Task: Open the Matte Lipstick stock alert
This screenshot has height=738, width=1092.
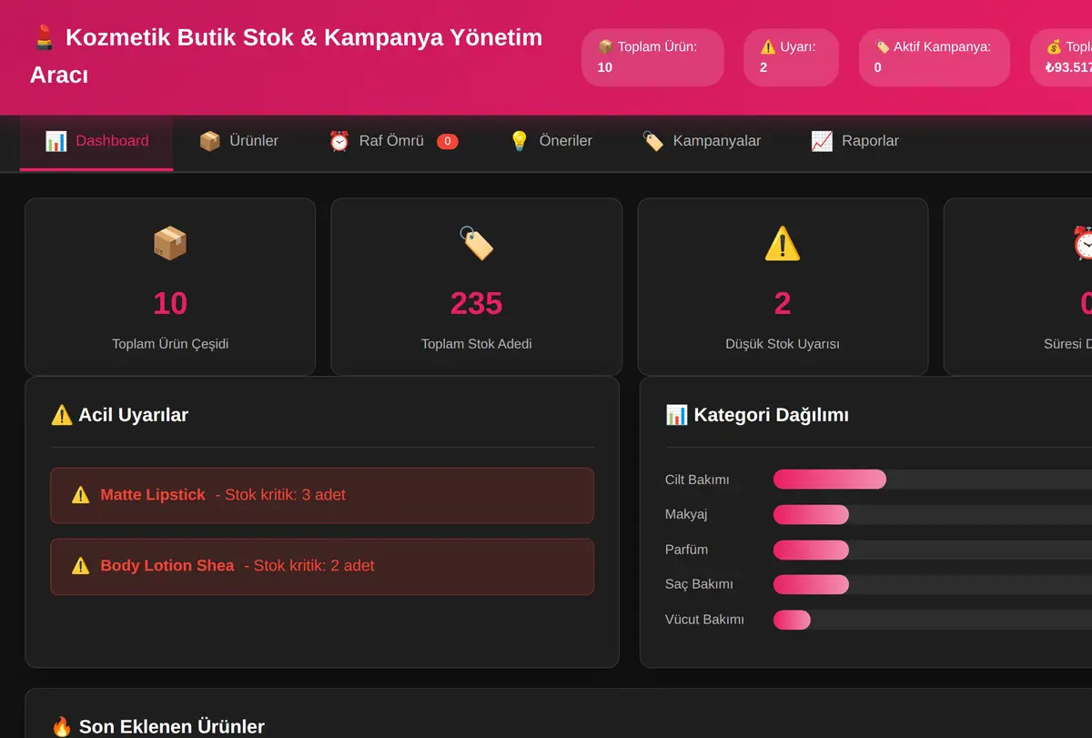Action: coord(322,495)
